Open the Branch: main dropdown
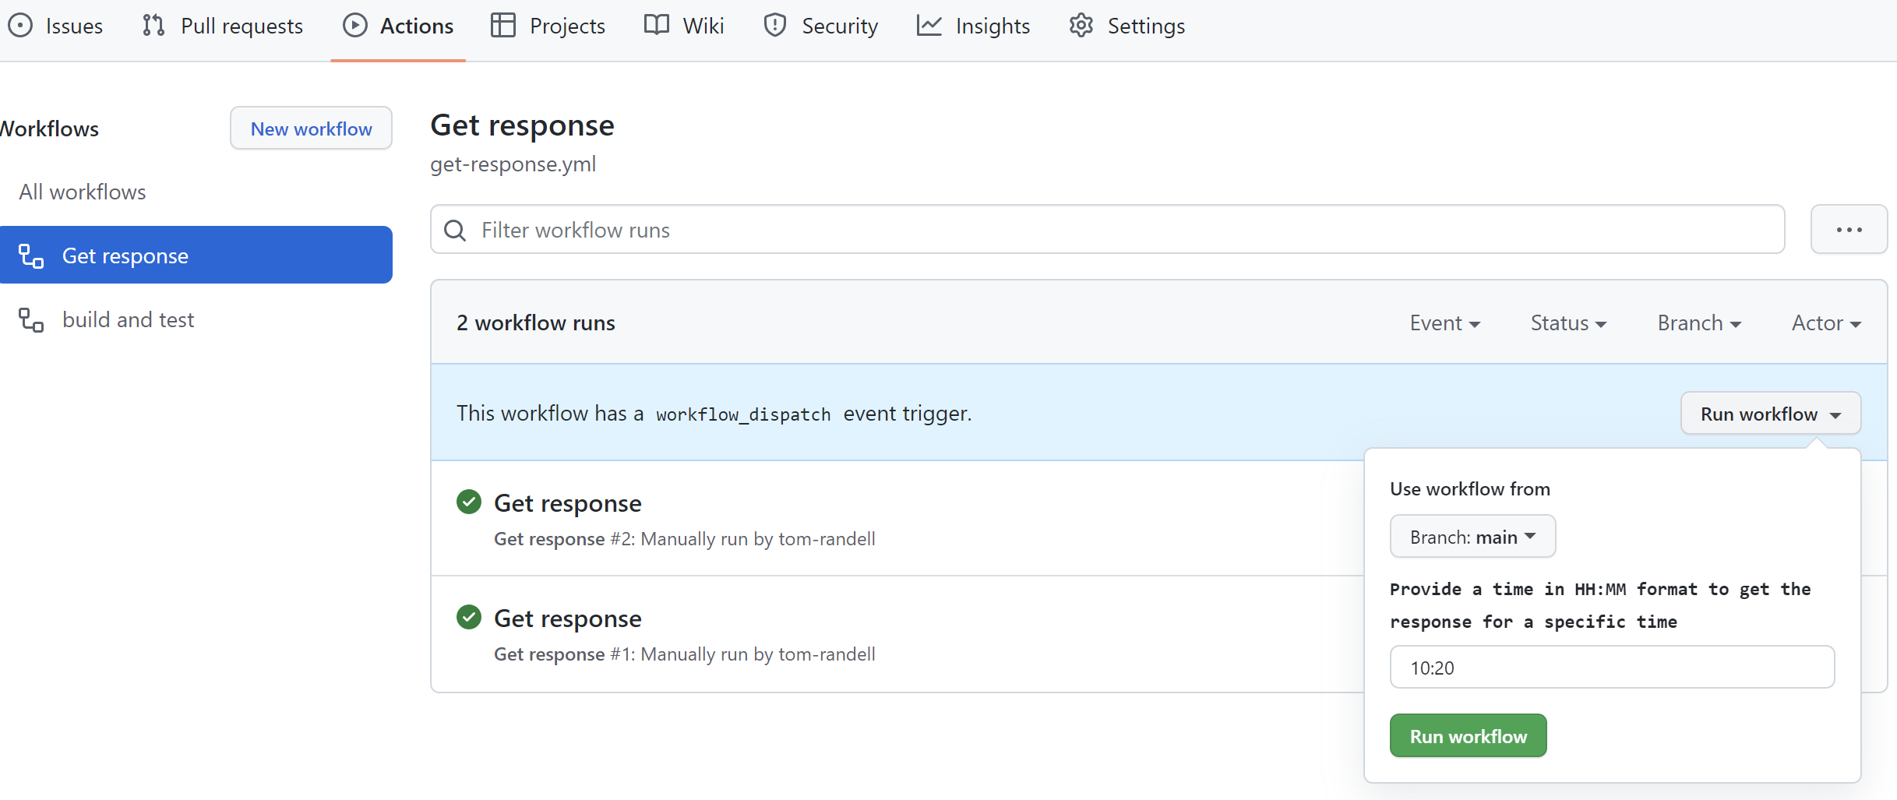Image resolution: width=1897 pixels, height=800 pixels. [x=1472, y=536]
